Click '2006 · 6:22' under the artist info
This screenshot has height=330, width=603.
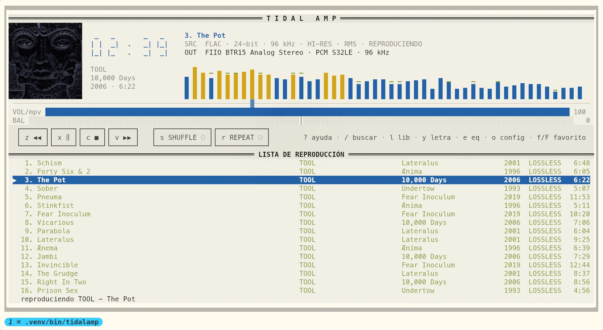[113, 86]
